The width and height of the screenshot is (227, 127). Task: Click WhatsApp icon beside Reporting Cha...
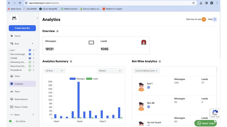(x=30, y=66)
